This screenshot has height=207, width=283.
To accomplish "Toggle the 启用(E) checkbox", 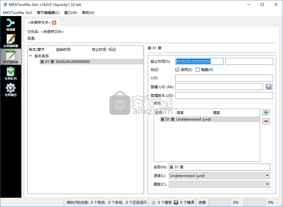I will coord(177,69).
